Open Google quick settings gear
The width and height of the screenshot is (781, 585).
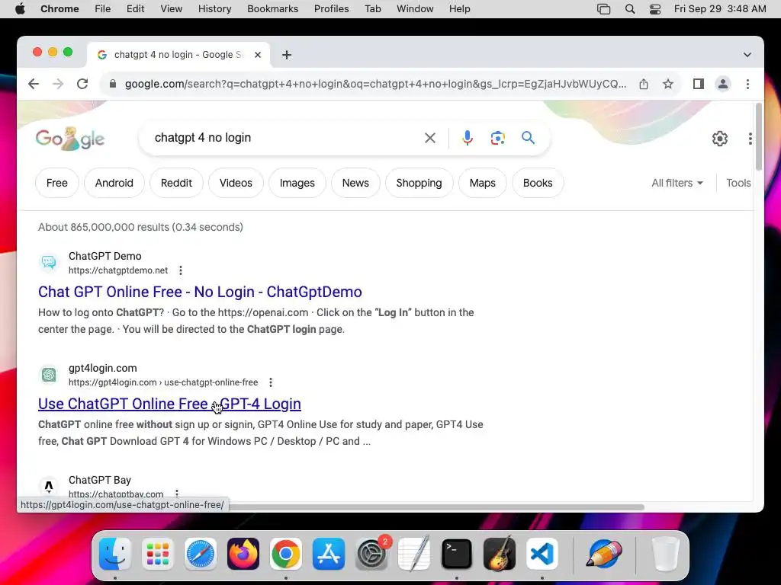coord(720,139)
